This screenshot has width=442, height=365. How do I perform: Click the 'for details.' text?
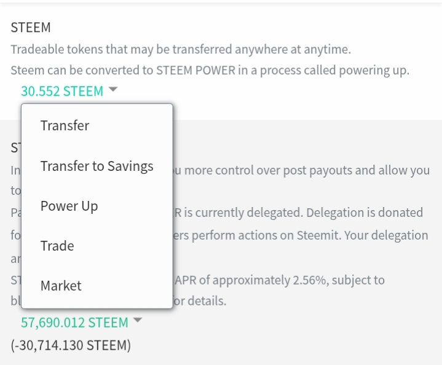(204, 302)
